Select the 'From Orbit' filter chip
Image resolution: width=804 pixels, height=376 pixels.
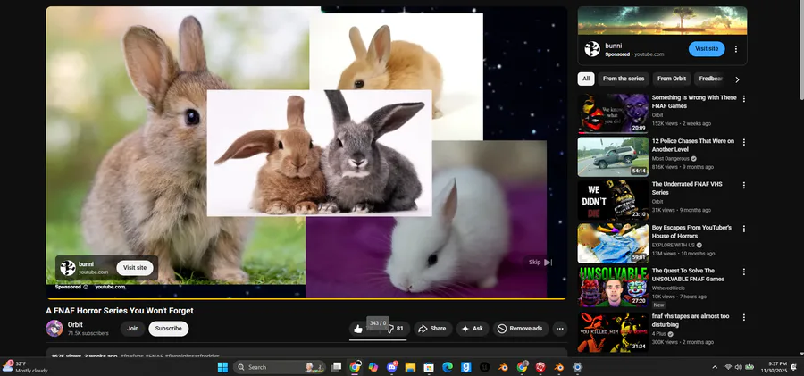click(672, 79)
